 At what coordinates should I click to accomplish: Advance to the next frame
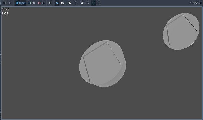pyautogui.click(x=10, y=3)
